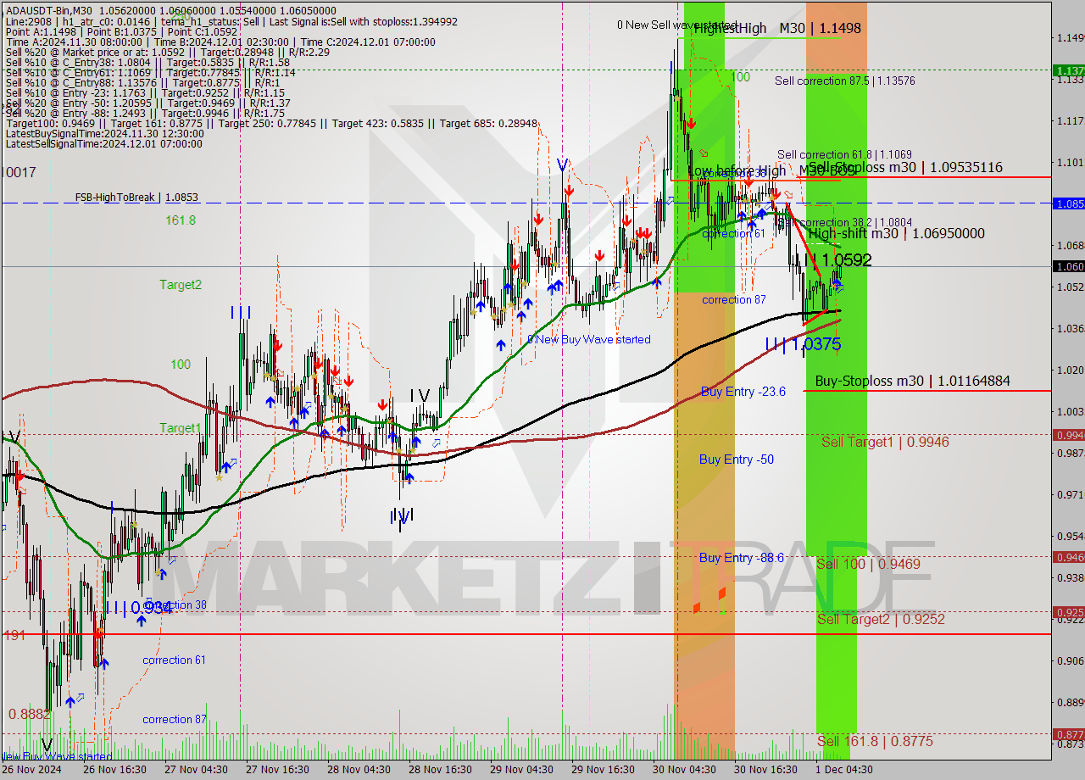
Task: Click the black 1.060 current price tag
Action: [x=1068, y=266]
